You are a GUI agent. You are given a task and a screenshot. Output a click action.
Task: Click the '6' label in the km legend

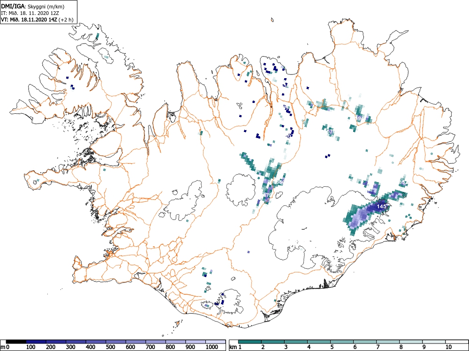click(x=355, y=347)
